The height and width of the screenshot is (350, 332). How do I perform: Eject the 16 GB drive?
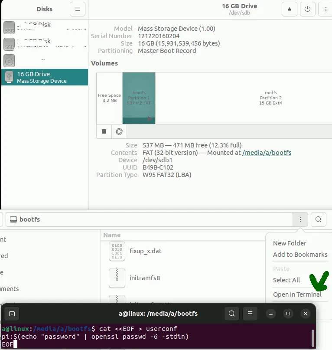coord(290,9)
